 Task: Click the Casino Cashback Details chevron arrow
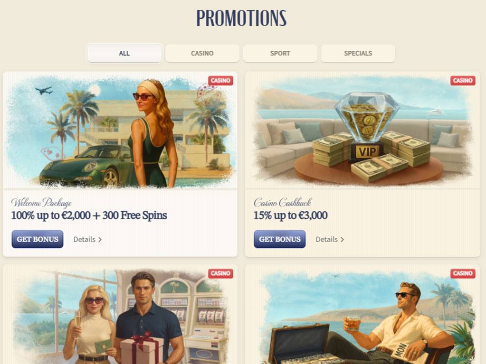click(342, 240)
